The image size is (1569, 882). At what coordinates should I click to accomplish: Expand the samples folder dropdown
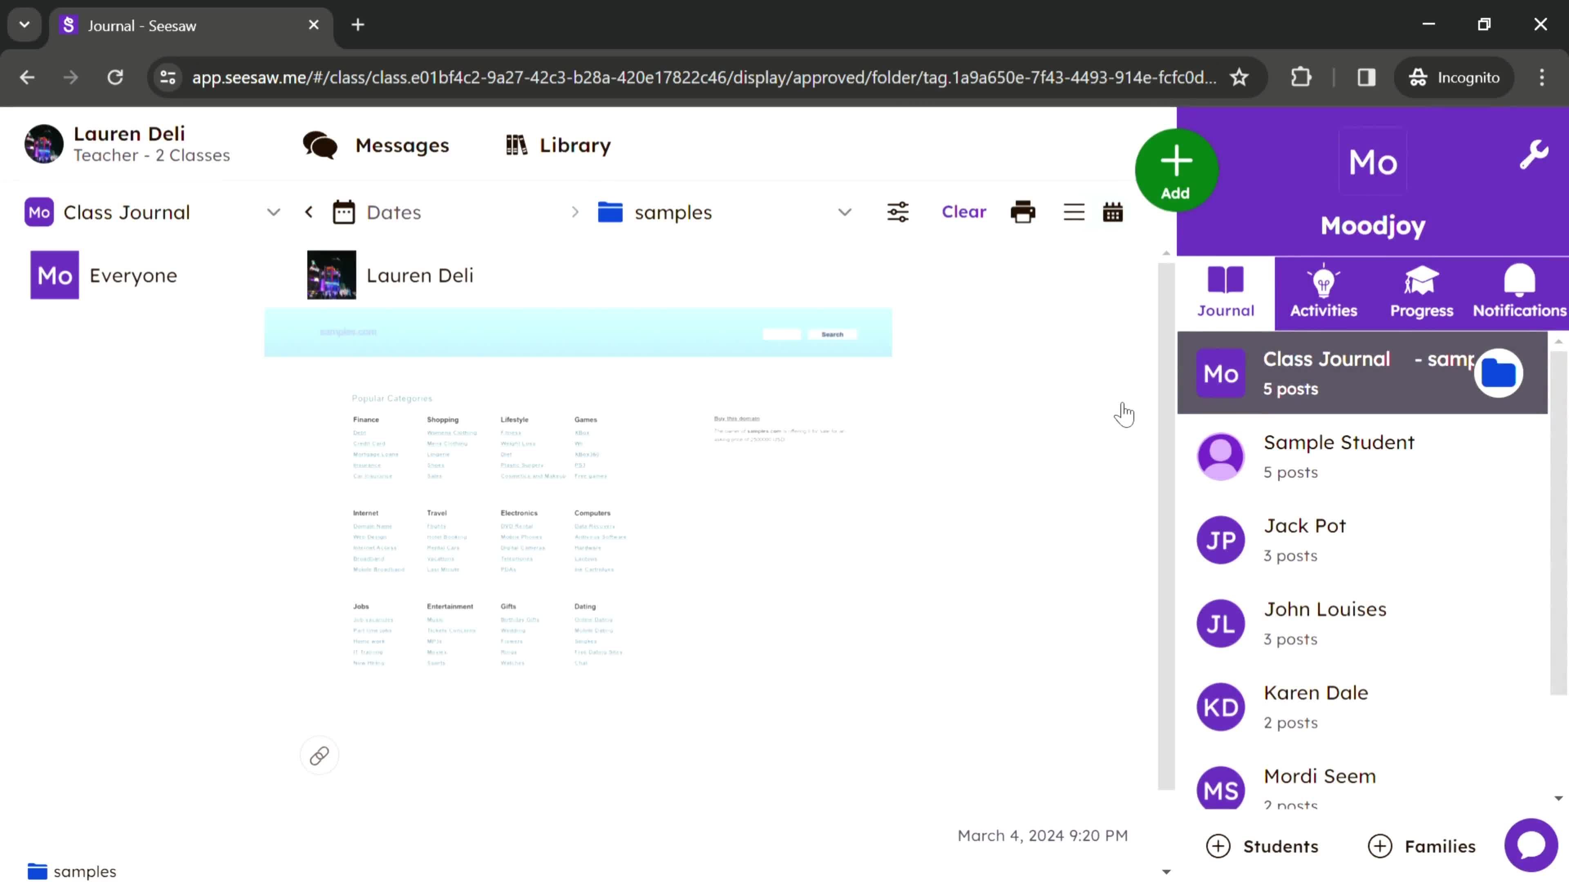(846, 212)
